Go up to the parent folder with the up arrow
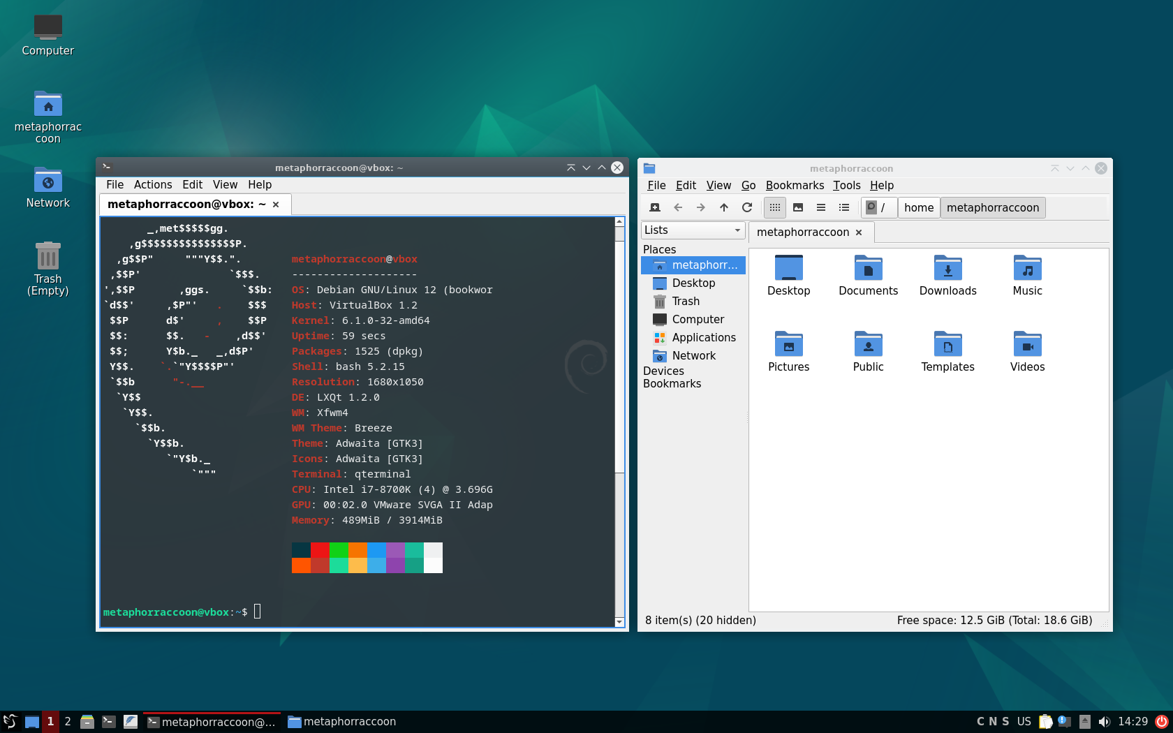Image resolution: width=1173 pixels, height=733 pixels. click(x=724, y=207)
